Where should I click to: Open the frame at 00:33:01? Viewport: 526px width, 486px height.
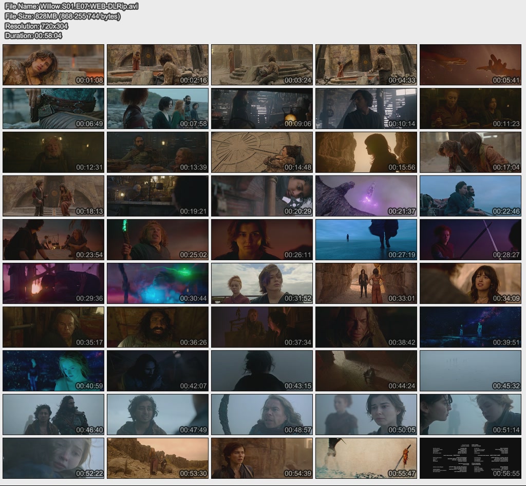366,283
